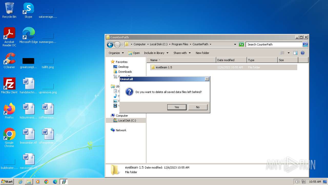Sort by Name column header
The image size is (328, 185).
(181, 60)
